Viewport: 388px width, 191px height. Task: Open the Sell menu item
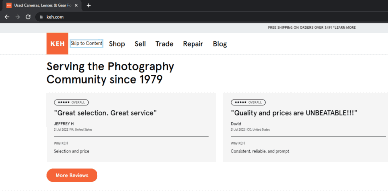coord(140,44)
